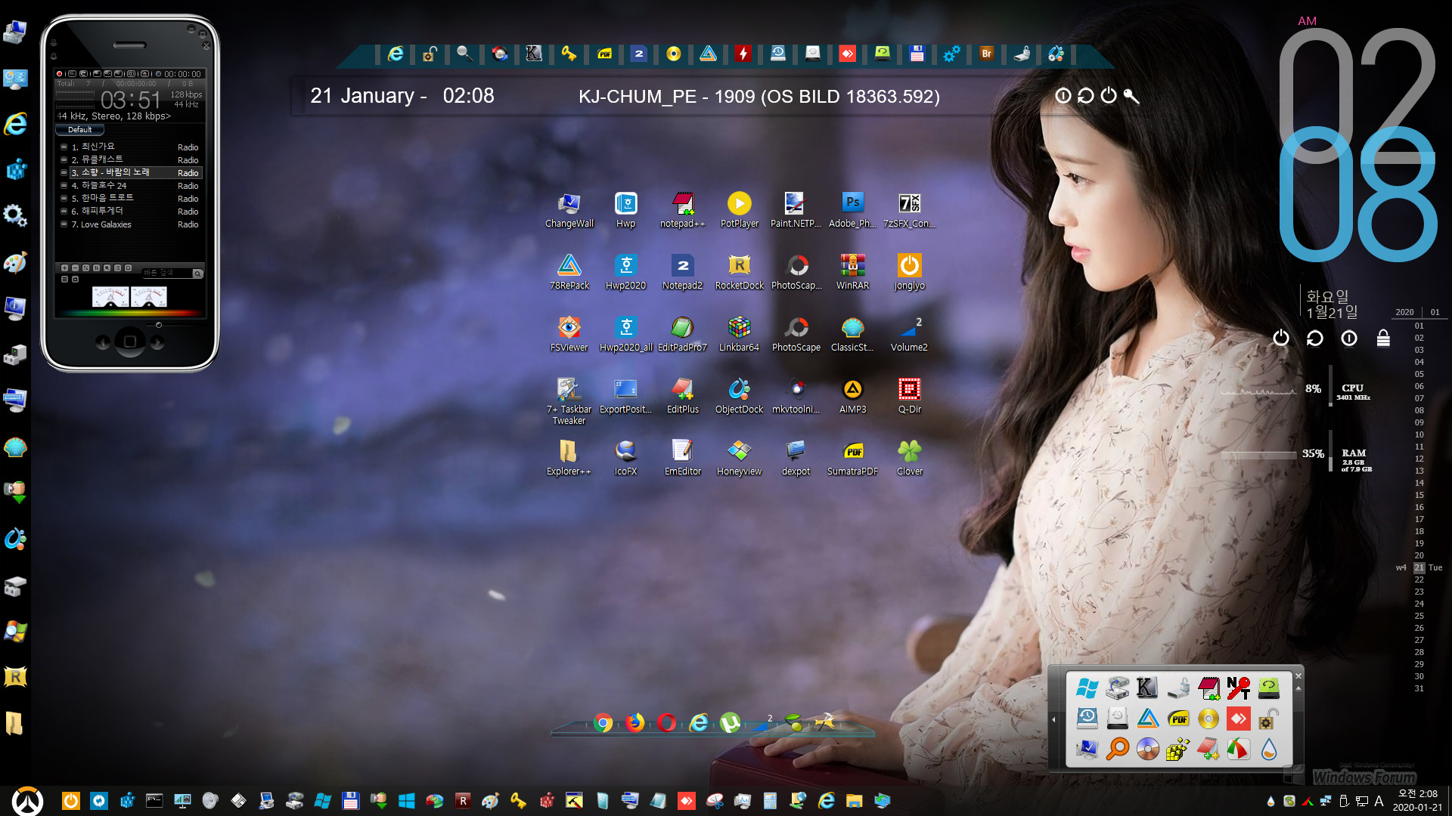
Task: Select 한마음 트로트 playlist entry
Action: 130,198
